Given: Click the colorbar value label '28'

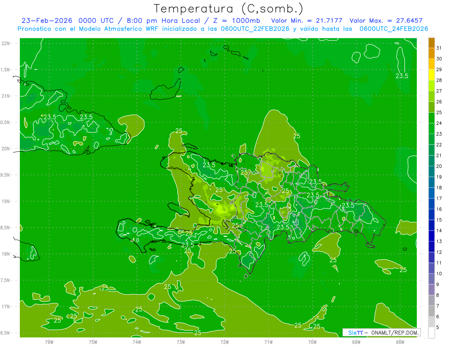Looking at the screenshot, I should pyautogui.click(x=439, y=80).
